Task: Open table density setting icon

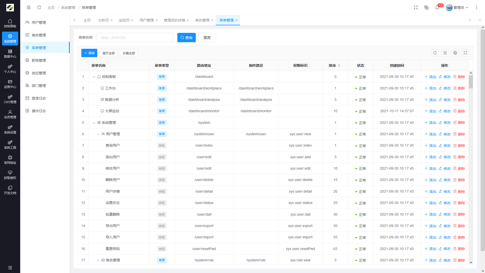Action: (445, 53)
